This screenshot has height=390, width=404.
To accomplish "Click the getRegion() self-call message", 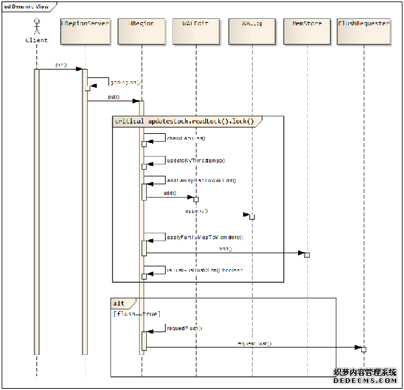I will pyautogui.click(x=125, y=83).
